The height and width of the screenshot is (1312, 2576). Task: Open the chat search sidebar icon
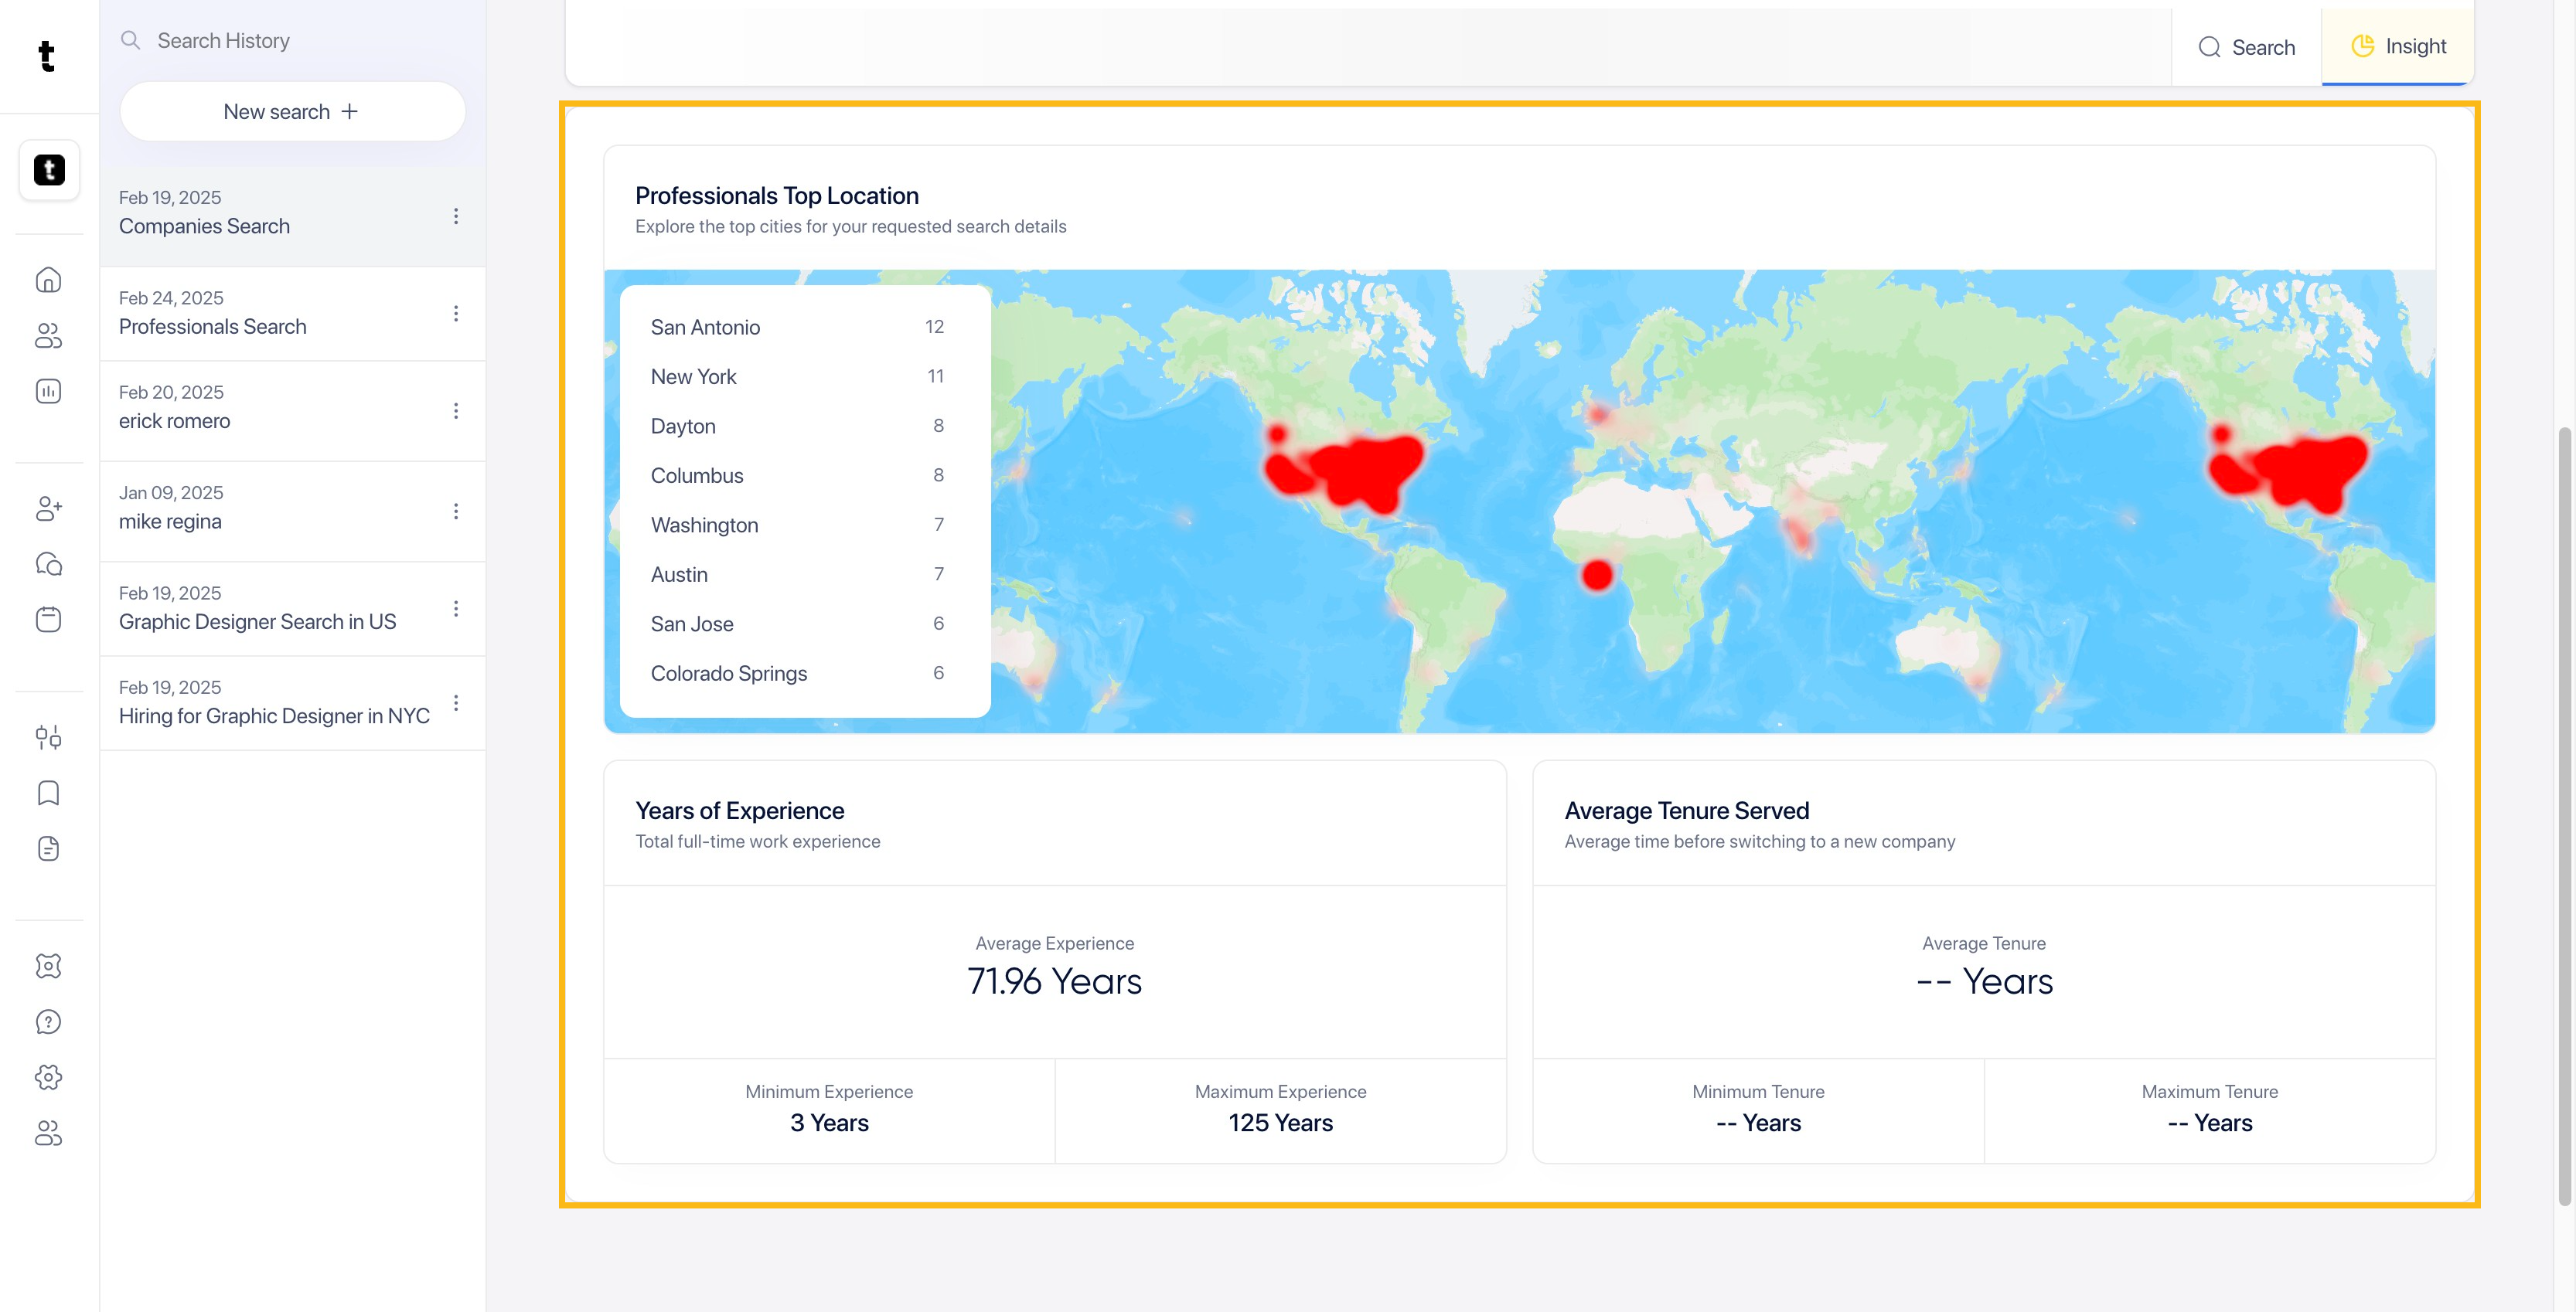(x=48, y=565)
